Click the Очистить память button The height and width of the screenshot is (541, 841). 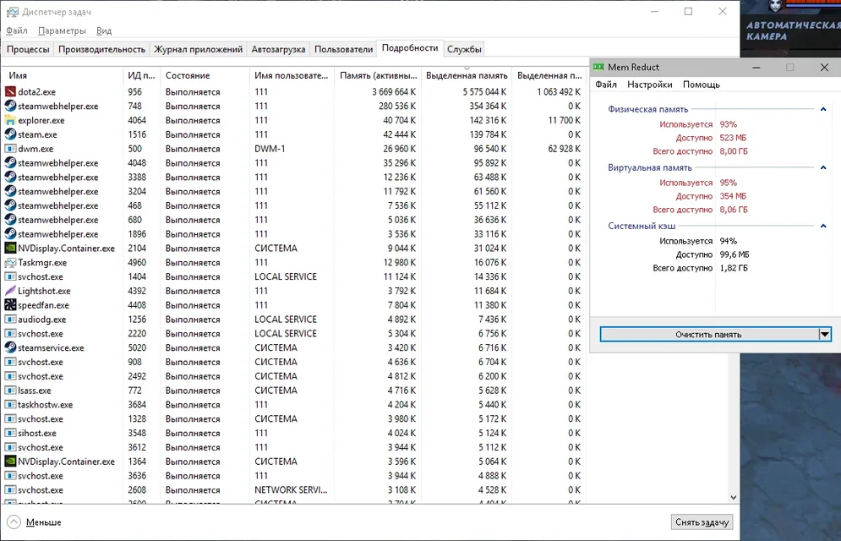coord(708,334)
